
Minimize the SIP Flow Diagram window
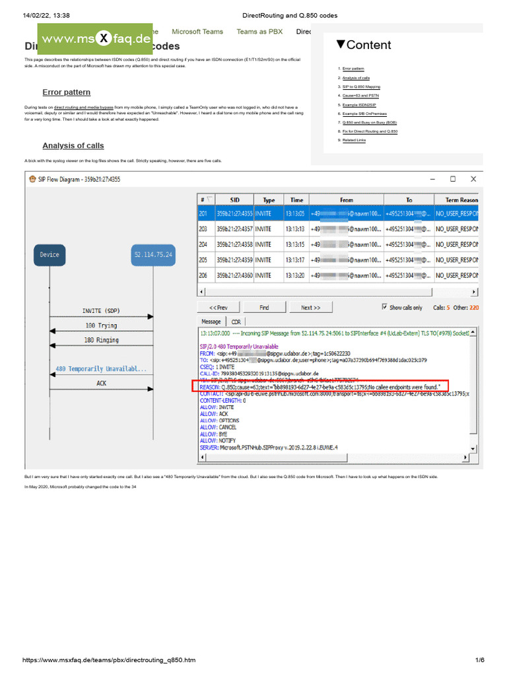pyautogui.click(x=432, y=179)
